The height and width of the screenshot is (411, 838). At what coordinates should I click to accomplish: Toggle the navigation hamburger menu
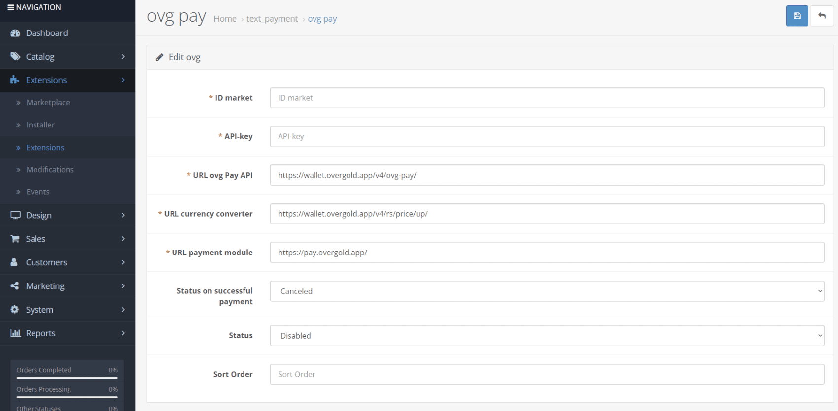click(x=11, y=7)
